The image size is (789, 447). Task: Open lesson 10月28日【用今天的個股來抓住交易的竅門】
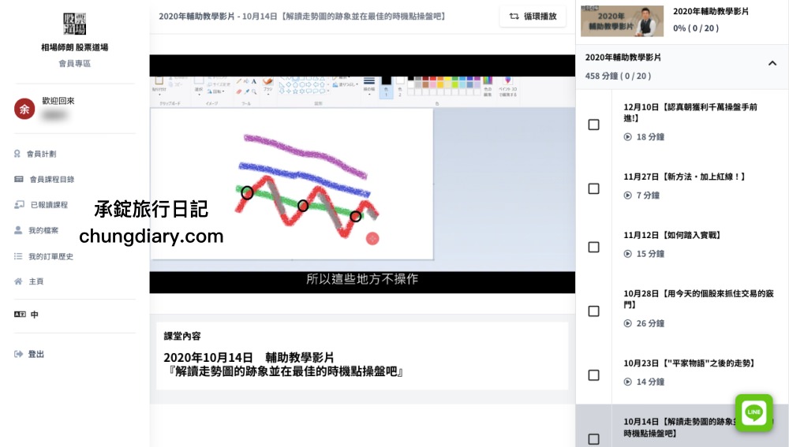point(698,299)
